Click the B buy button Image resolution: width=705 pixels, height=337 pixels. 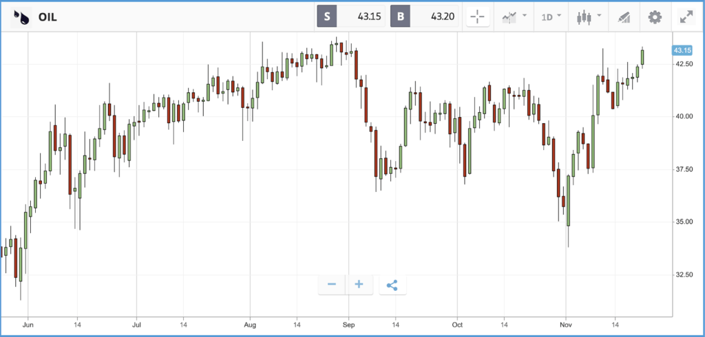[400, 17]
